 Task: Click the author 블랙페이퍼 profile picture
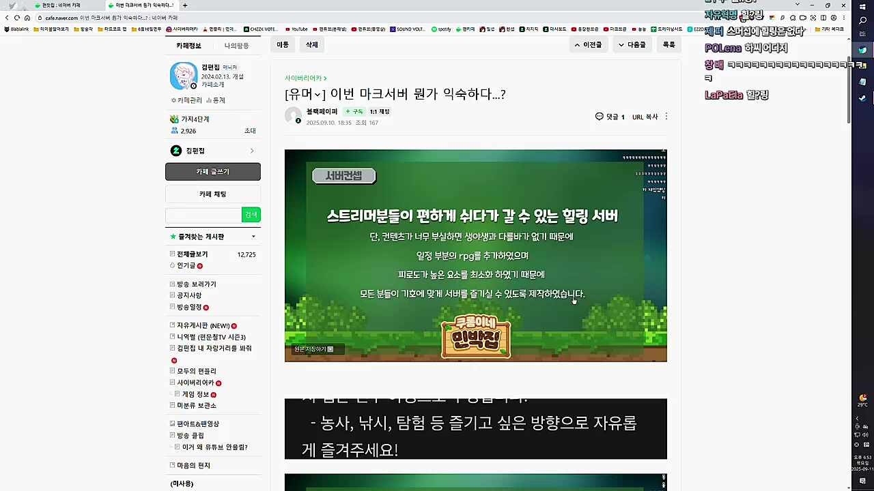click(294, 116)
